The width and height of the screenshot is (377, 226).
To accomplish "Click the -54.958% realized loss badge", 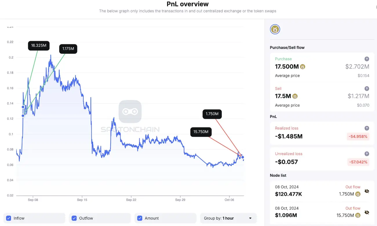I will 358,136.
